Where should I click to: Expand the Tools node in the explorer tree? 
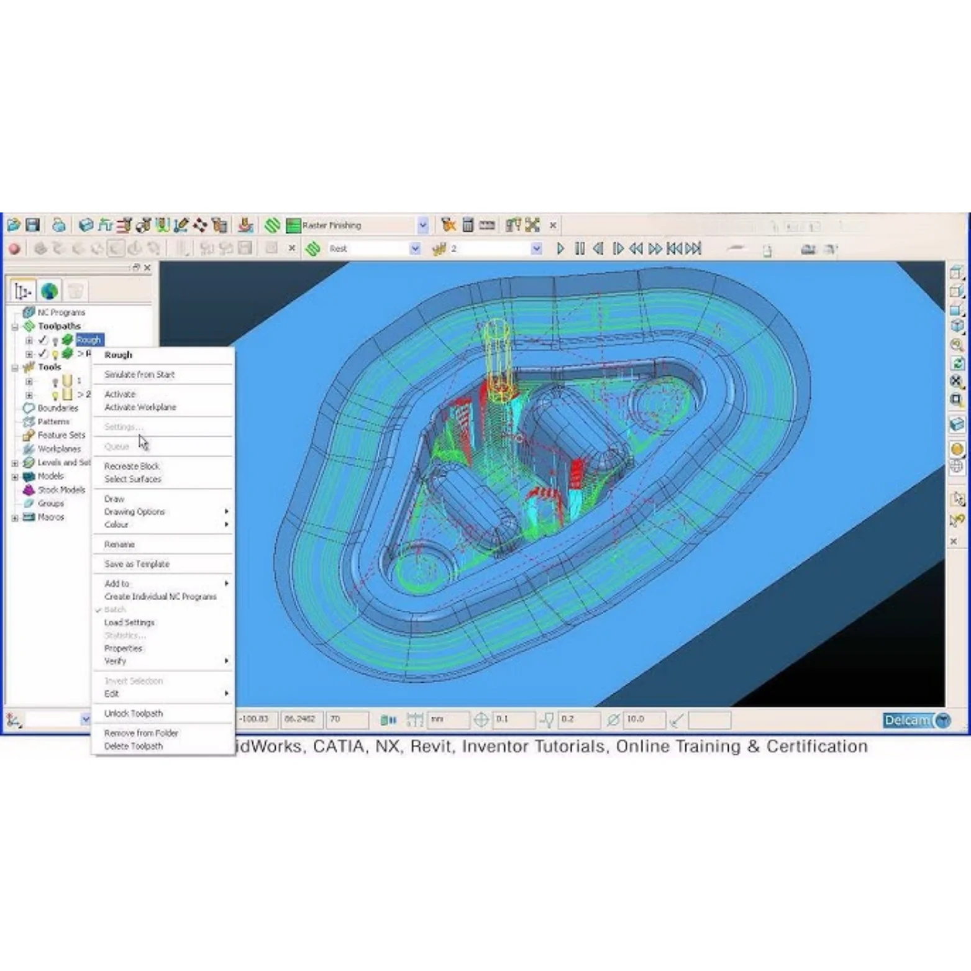(x=16, y=367)
